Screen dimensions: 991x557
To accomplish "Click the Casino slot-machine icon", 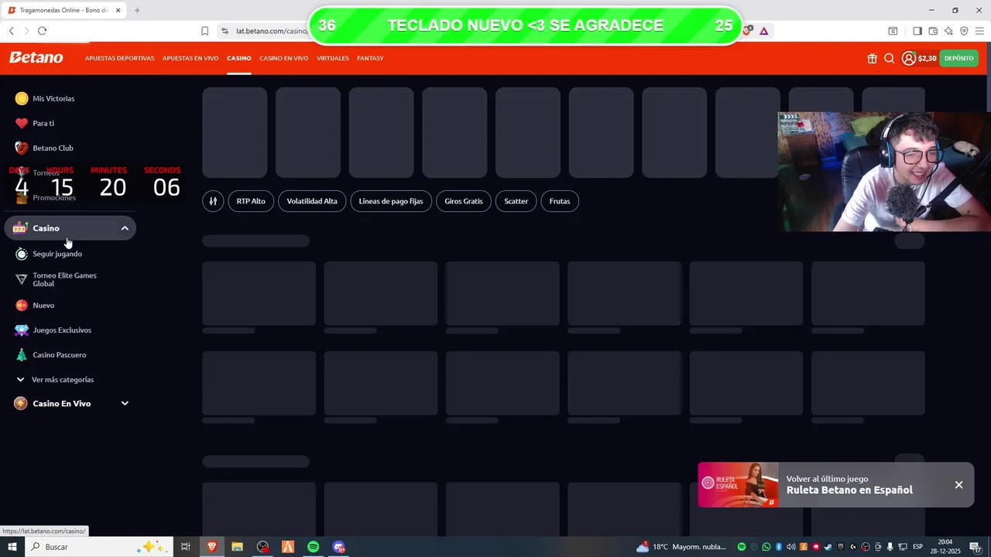I will (x=20, y=228).
